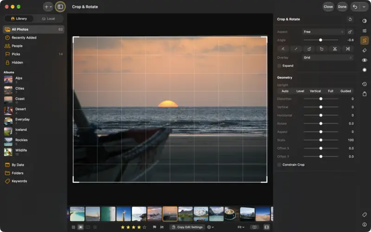Set rating to the first star
Screen dimensions: 371x232
pos(123,227)
